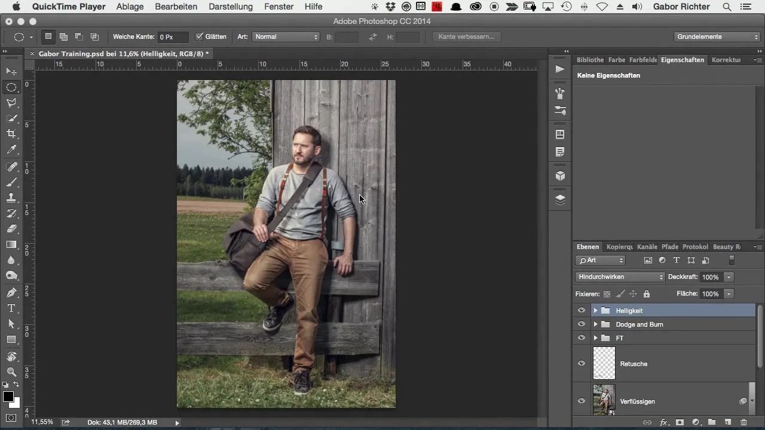Select the Healing Brush tool
This screenshot has width=765, height=430.
pyautogui.click(x=11, y=167)
